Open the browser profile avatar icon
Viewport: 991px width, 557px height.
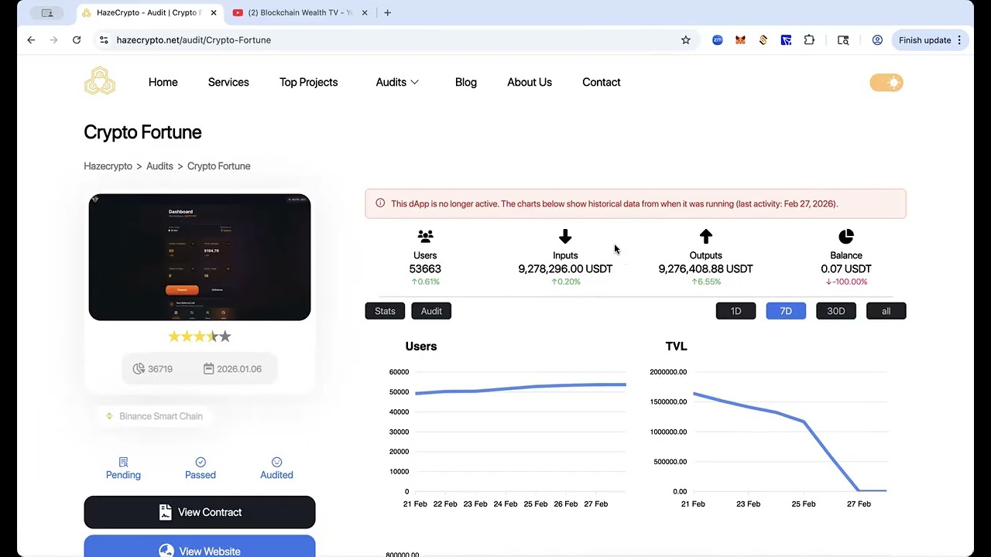[877, 40]
